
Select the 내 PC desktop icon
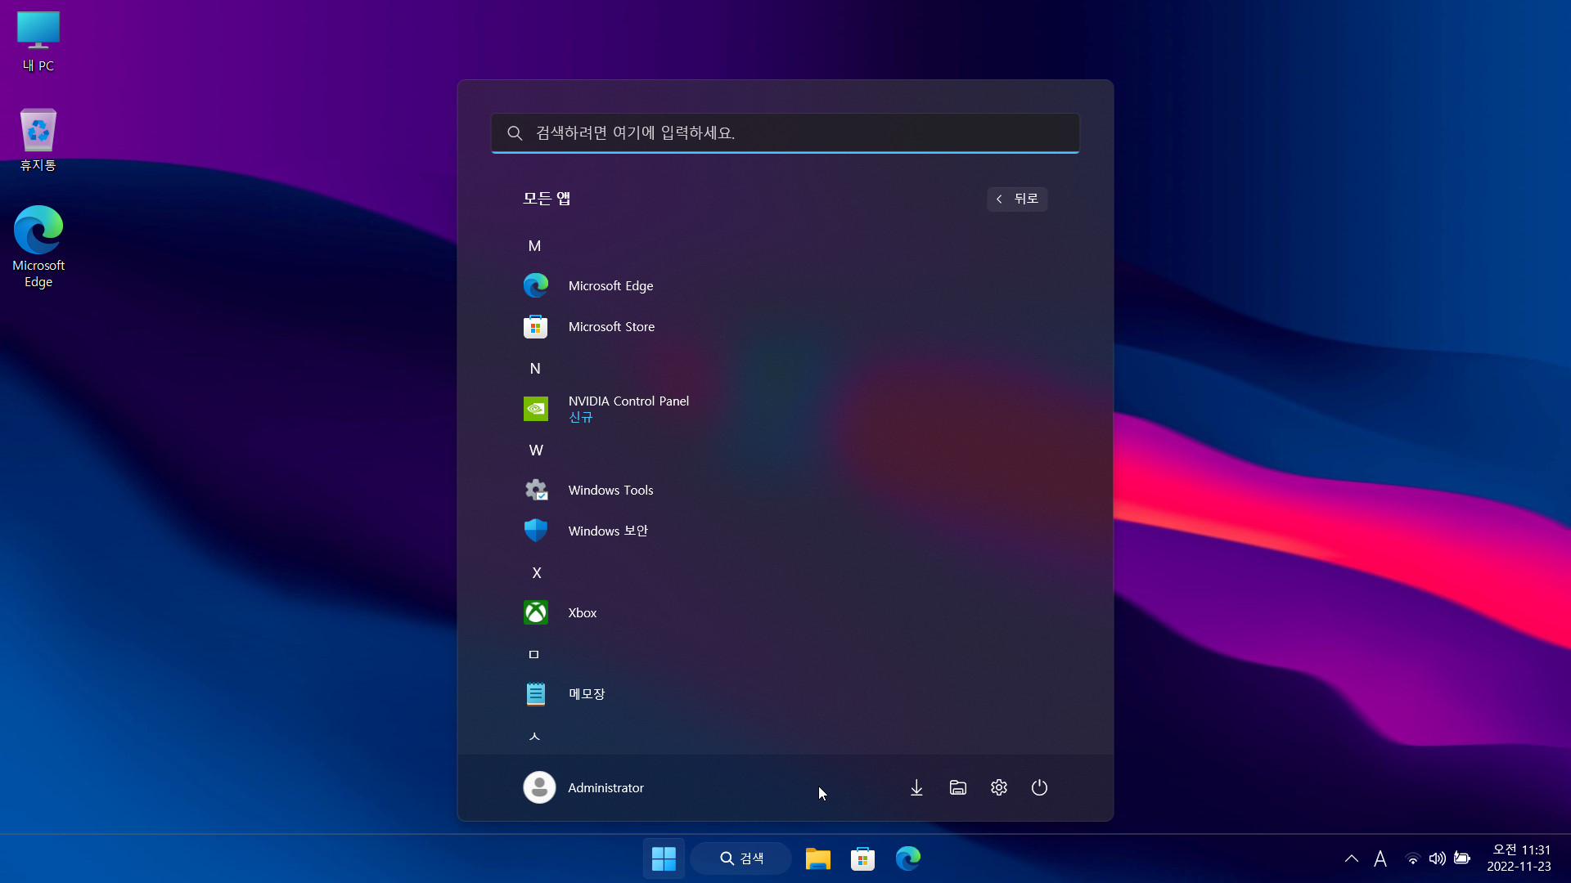(38, 42)
